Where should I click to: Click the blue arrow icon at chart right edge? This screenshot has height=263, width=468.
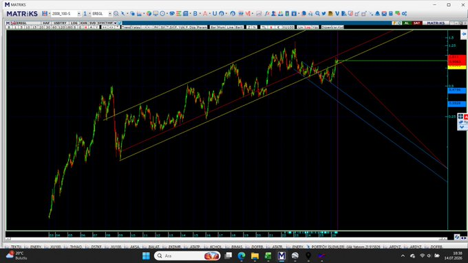464,34
